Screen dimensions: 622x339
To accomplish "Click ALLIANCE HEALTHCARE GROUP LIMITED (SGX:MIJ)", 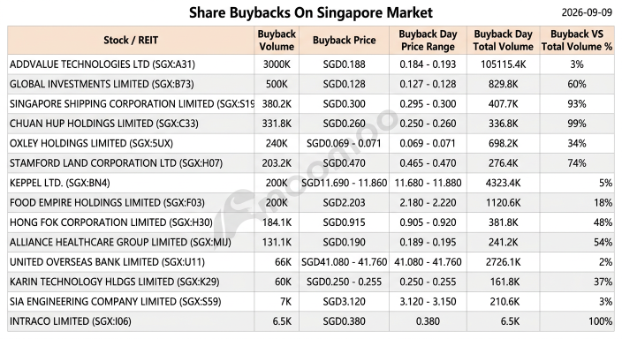I will tap(120, 242).
